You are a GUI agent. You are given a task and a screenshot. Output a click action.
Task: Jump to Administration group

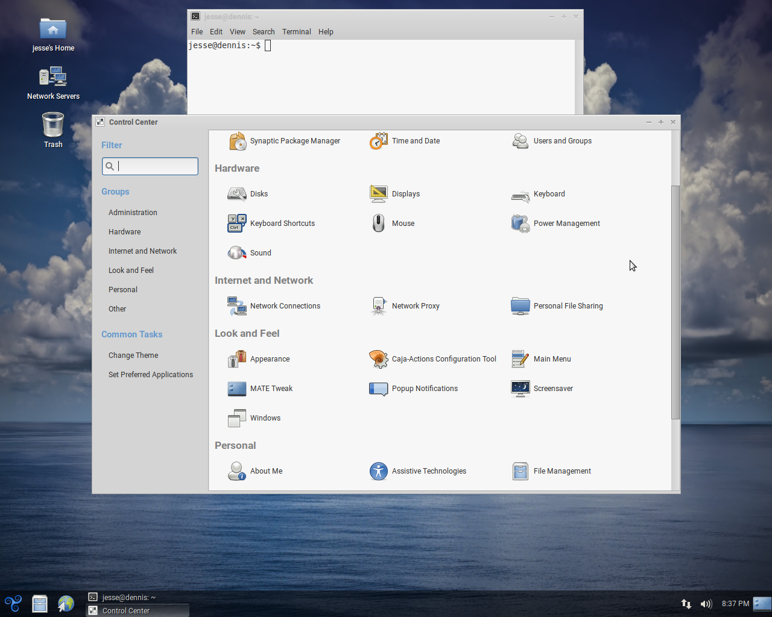(x=133, y=213)
